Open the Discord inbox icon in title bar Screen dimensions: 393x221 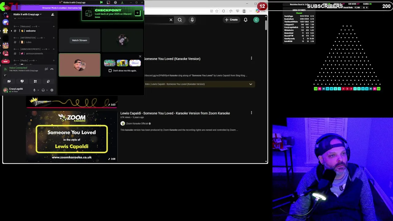tap(108, 2)
